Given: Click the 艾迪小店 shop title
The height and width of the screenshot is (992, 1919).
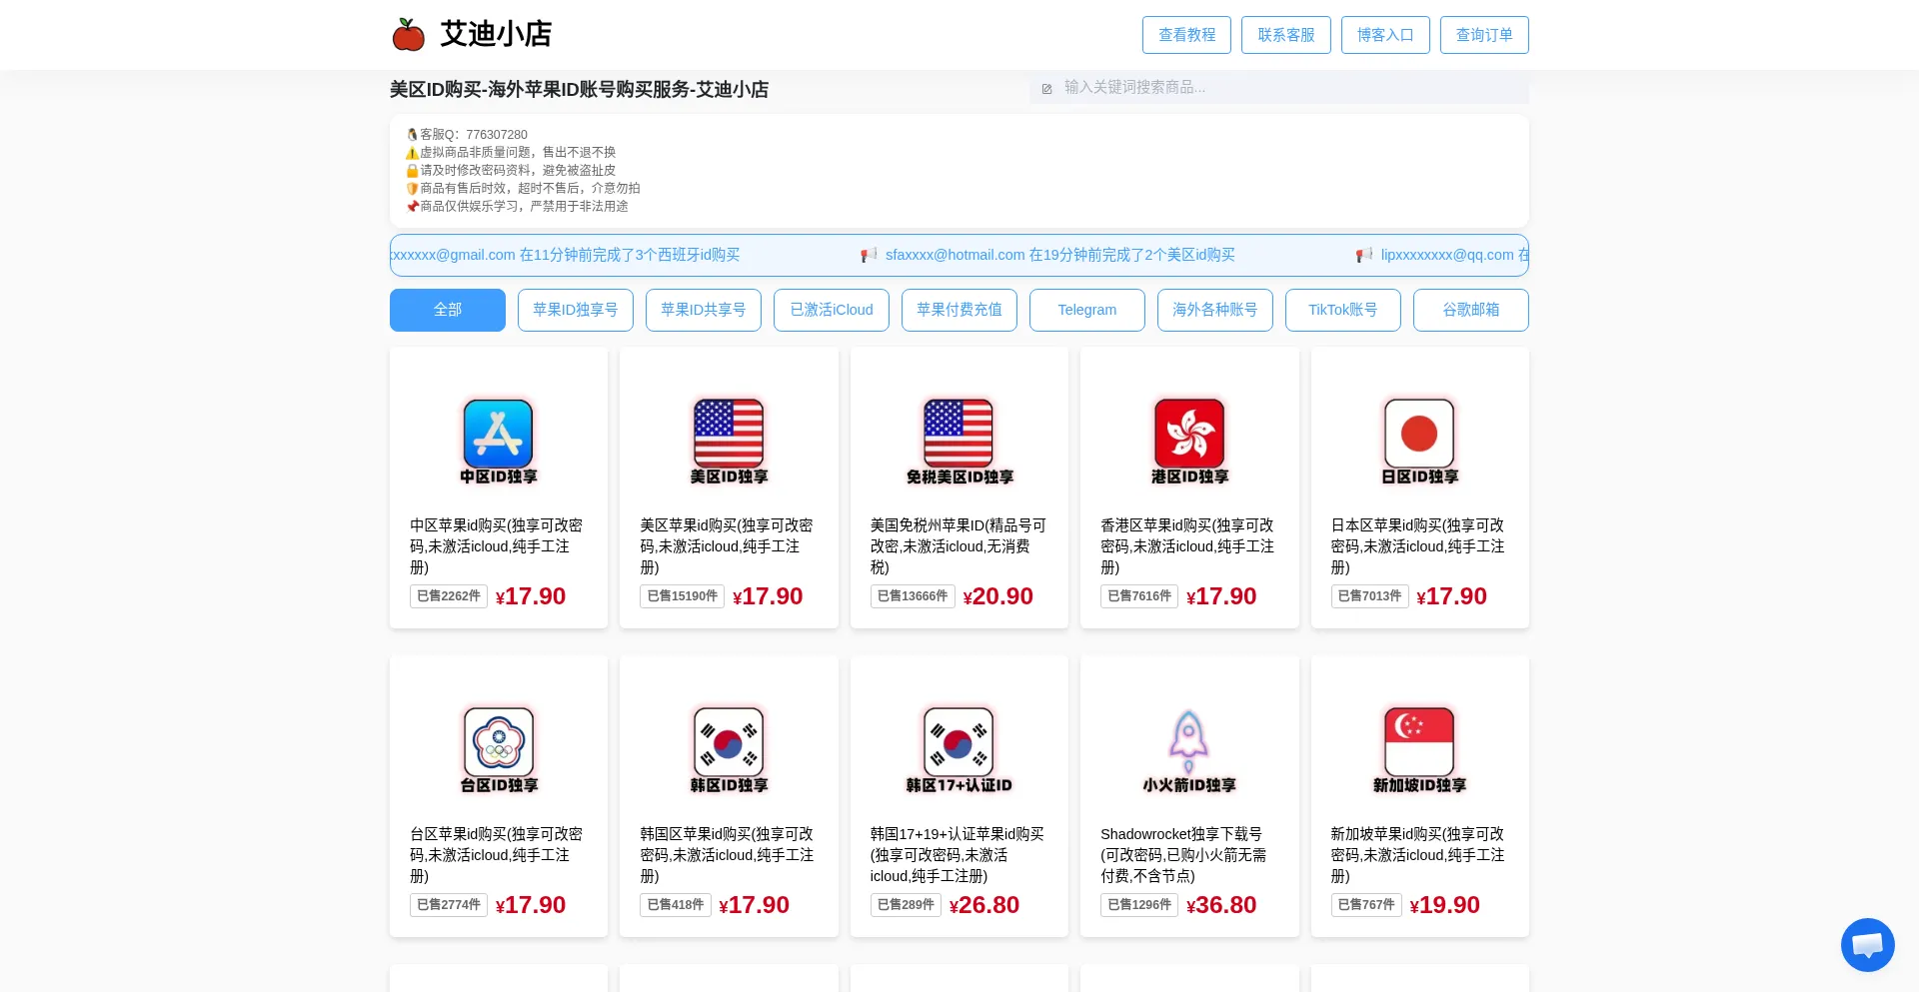Looking at the screenshot, I should tap(496, 34).
